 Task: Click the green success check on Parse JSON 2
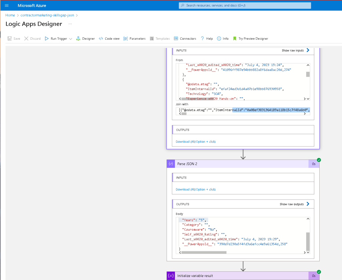pyautogui.click(x=319, y=160)
